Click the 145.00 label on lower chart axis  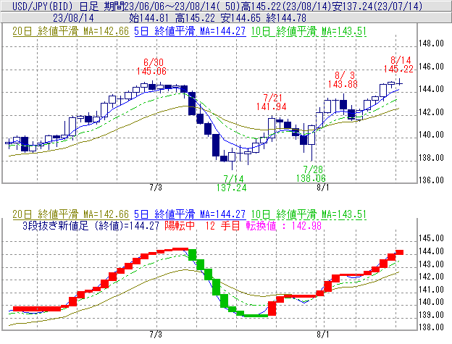coord(431,238)
